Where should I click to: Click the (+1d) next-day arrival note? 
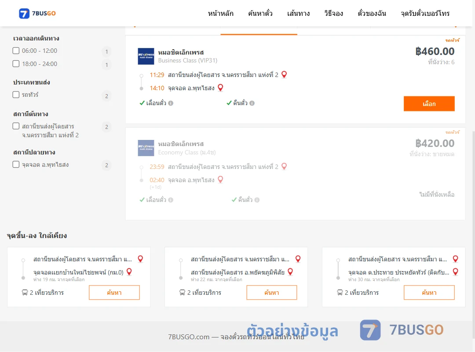pyautogui.click(x=155, y=187)
